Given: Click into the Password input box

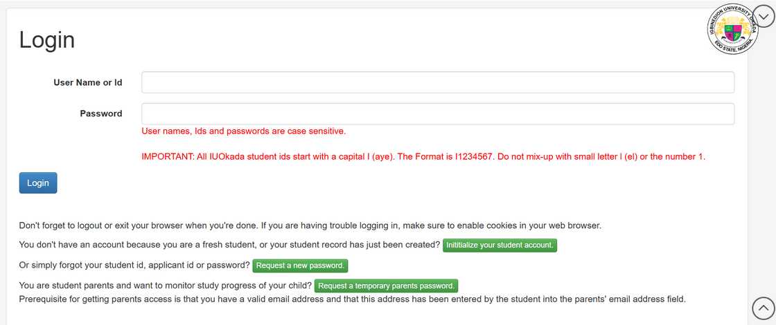Looking at the screenshot, I should (x=438, y=114).
